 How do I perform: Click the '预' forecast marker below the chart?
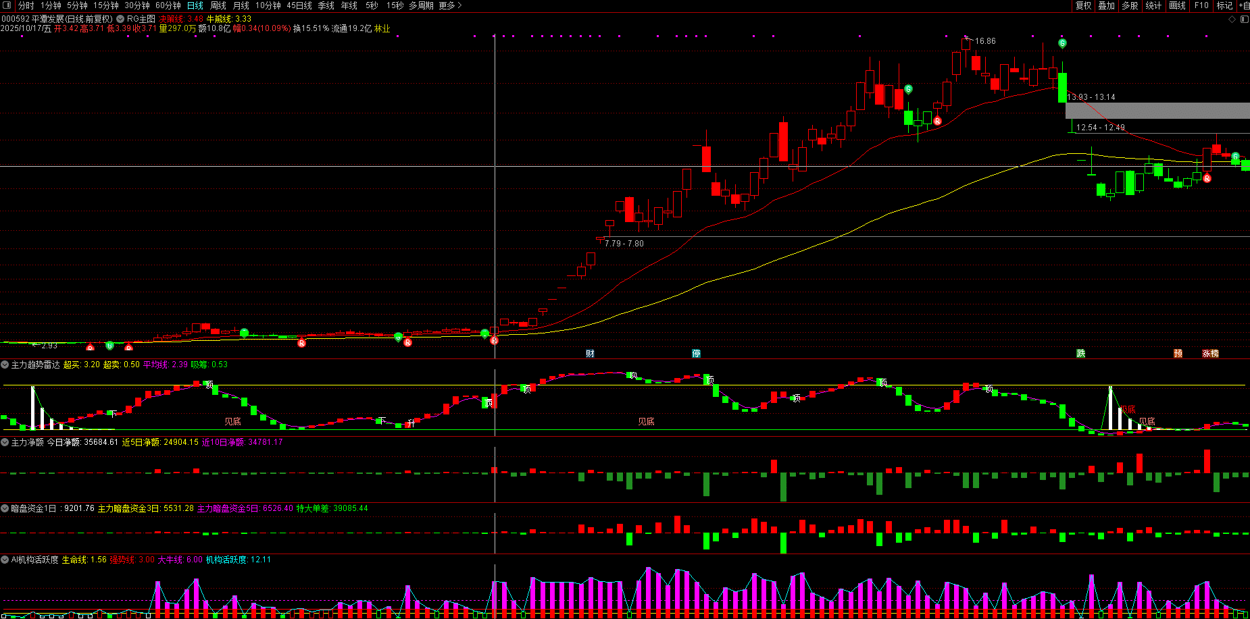[1178, 354]
